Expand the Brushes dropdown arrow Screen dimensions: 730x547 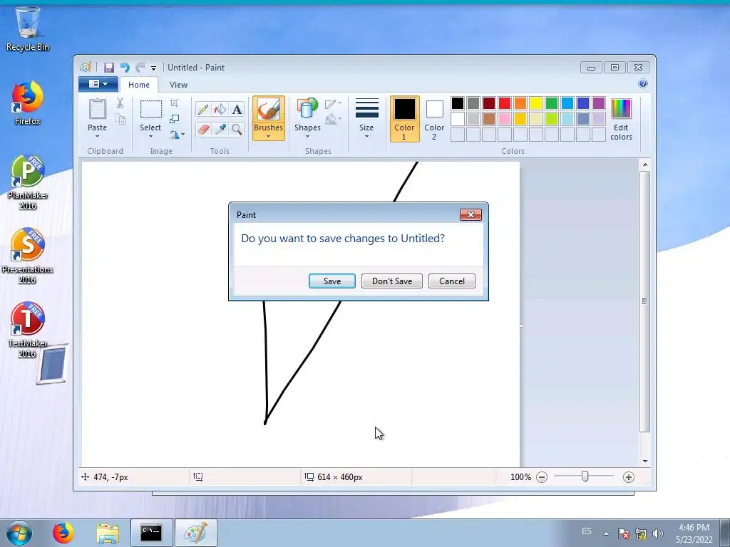(269, 136)
